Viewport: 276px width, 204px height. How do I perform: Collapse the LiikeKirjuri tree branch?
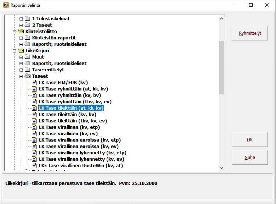point(15,51)
